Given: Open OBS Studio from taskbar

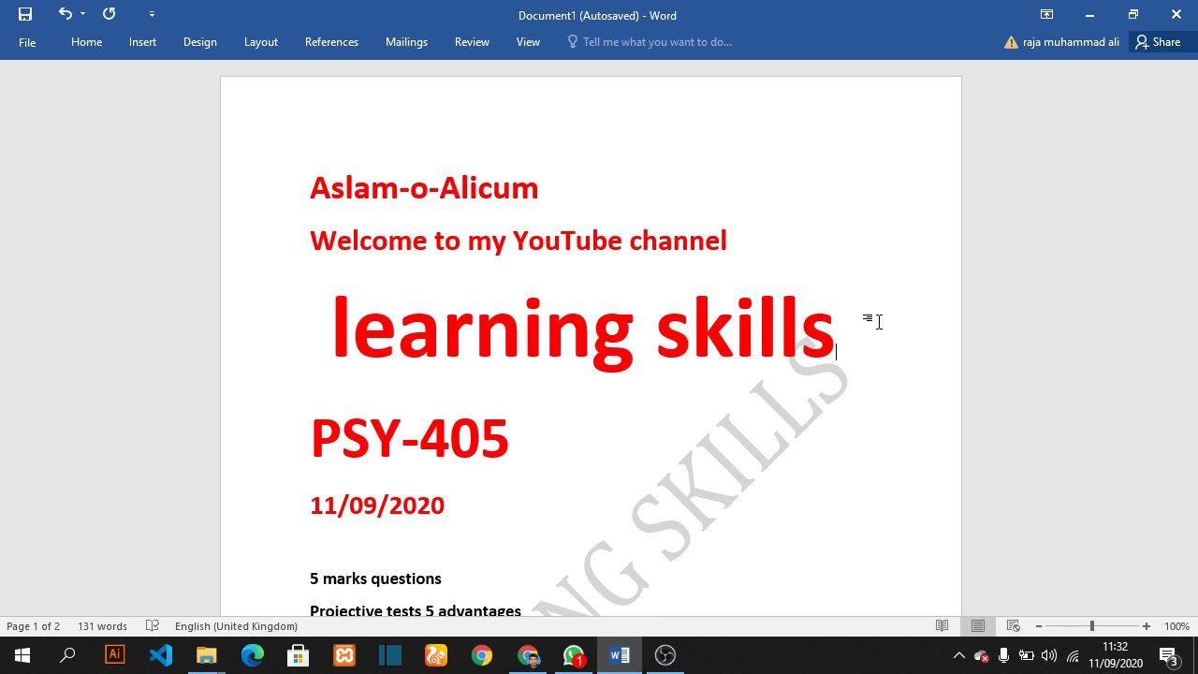Looking at the screenshot, I should pos(665,655).
